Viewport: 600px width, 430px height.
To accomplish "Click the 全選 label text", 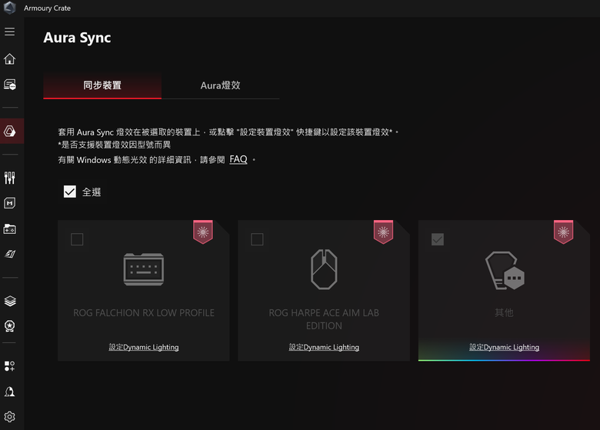I will (x=92, y=192).
